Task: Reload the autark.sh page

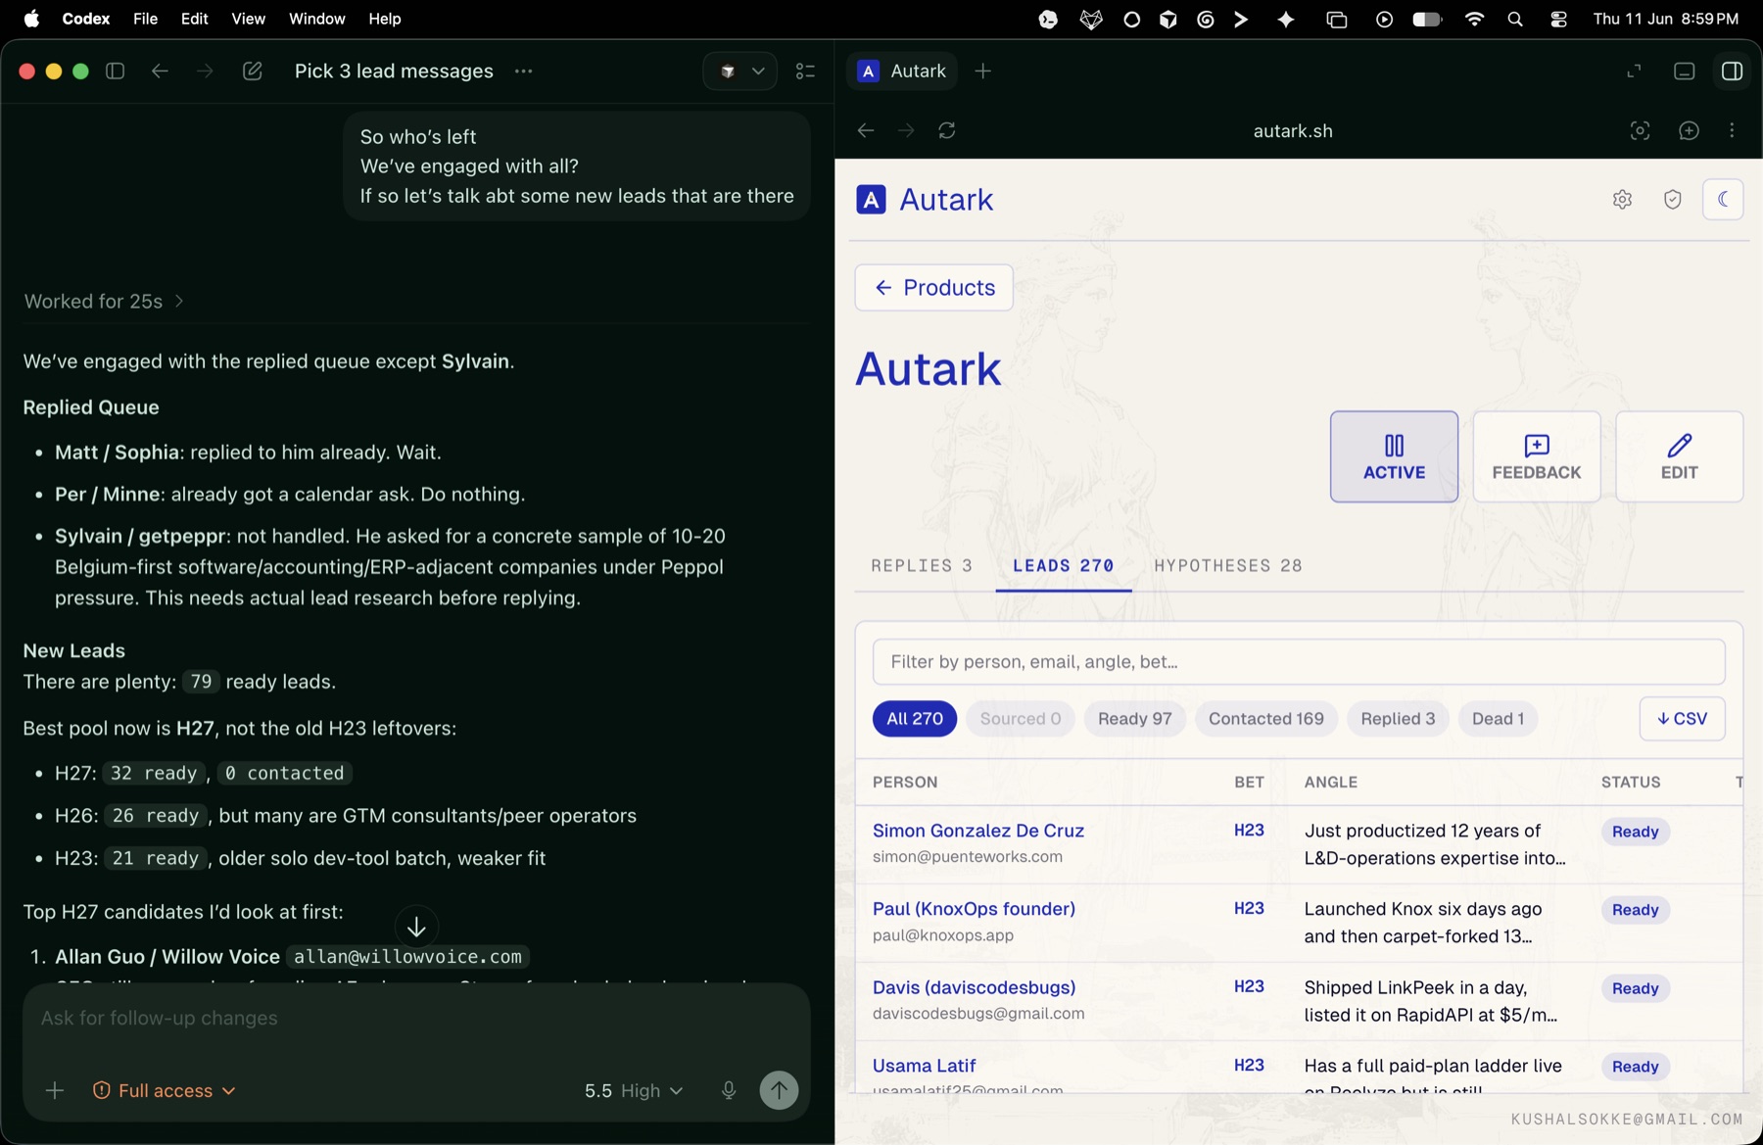Action: (x=947, y=130)
